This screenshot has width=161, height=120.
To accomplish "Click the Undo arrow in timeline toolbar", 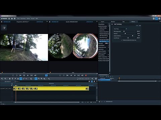I will pos(2,79).
